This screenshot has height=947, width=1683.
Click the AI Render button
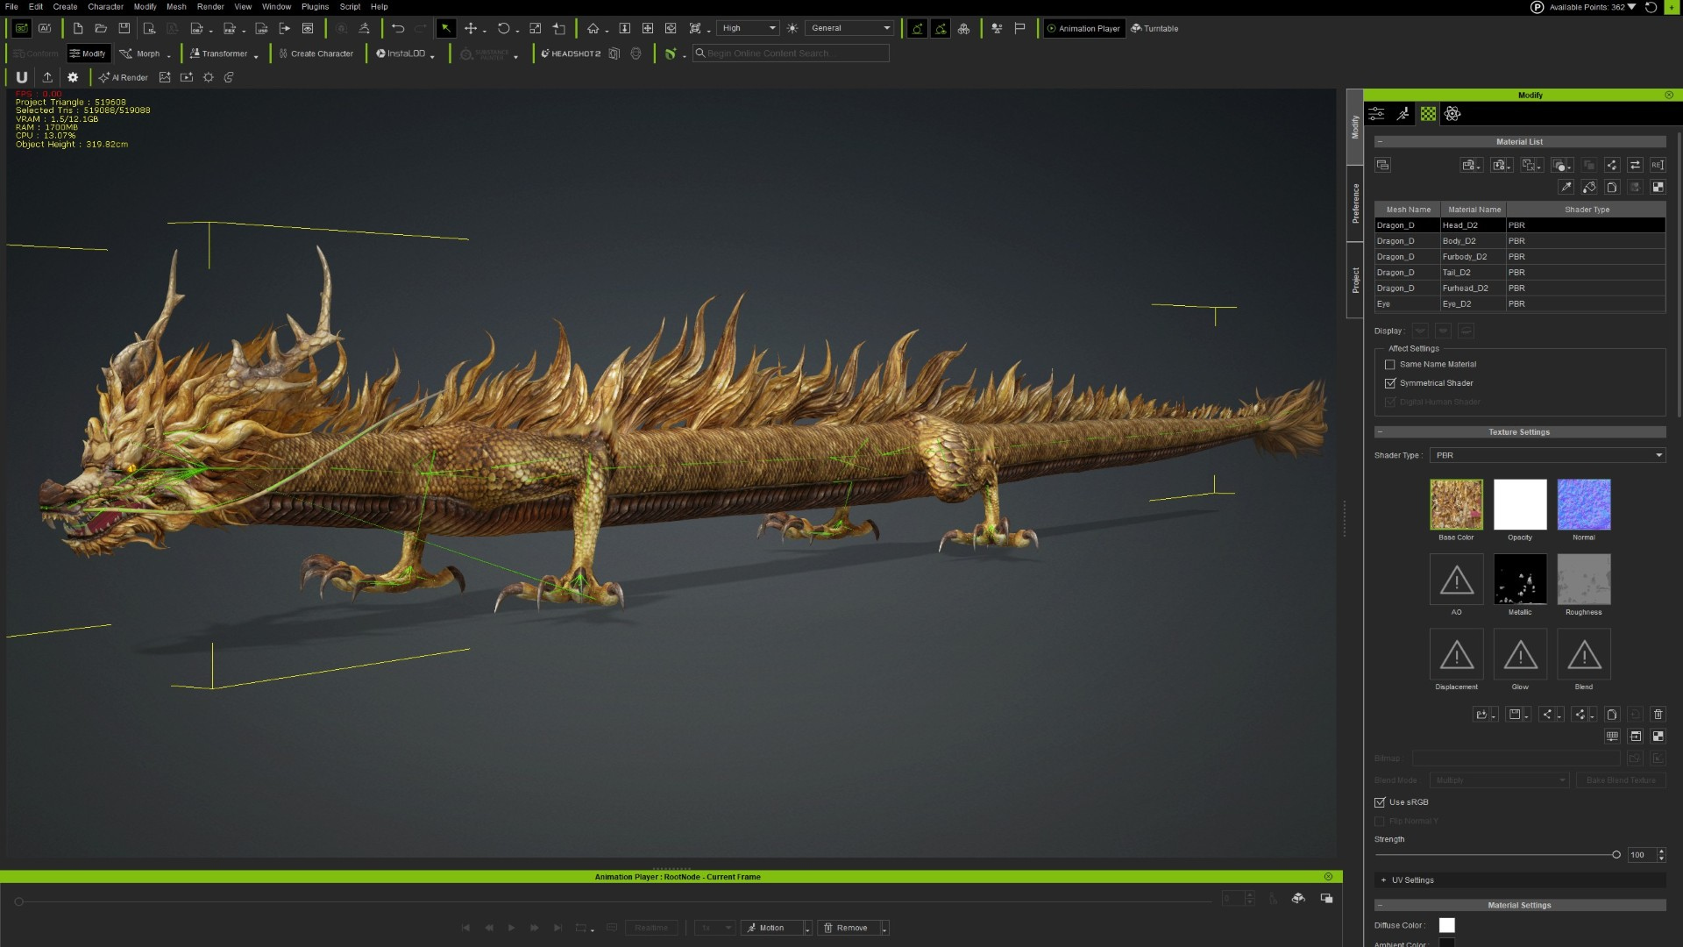(x=124, y=77)
